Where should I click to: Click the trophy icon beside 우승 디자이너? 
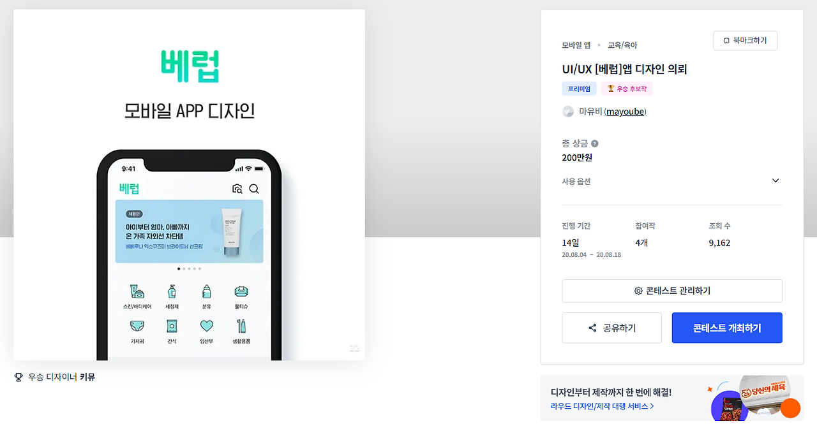click(19, 377)
